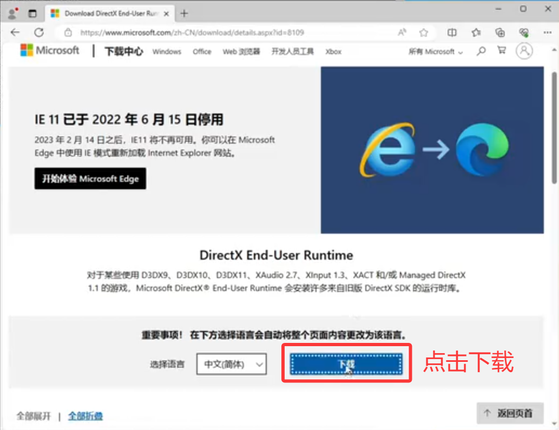Viewport: 559px width, 430px height.
Task: Open the 中文(简体) language selector
Action: 231,364
